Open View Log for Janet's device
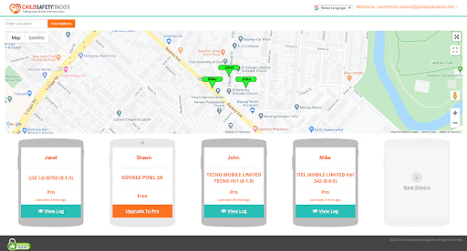This screenshot has width=467, height=251. pos(51,211)
